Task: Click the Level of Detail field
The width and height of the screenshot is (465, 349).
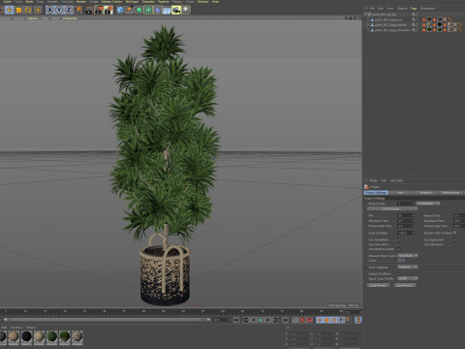Action: [x=405, y=233]
